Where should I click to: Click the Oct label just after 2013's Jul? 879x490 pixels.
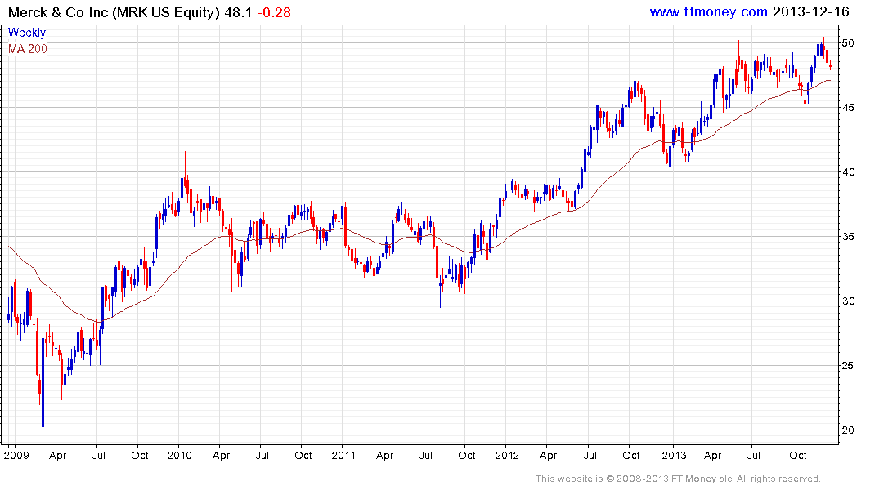(x=798, y=455)
